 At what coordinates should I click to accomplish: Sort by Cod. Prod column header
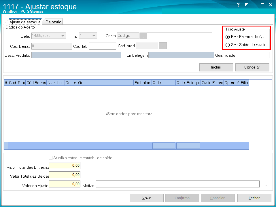17,83
